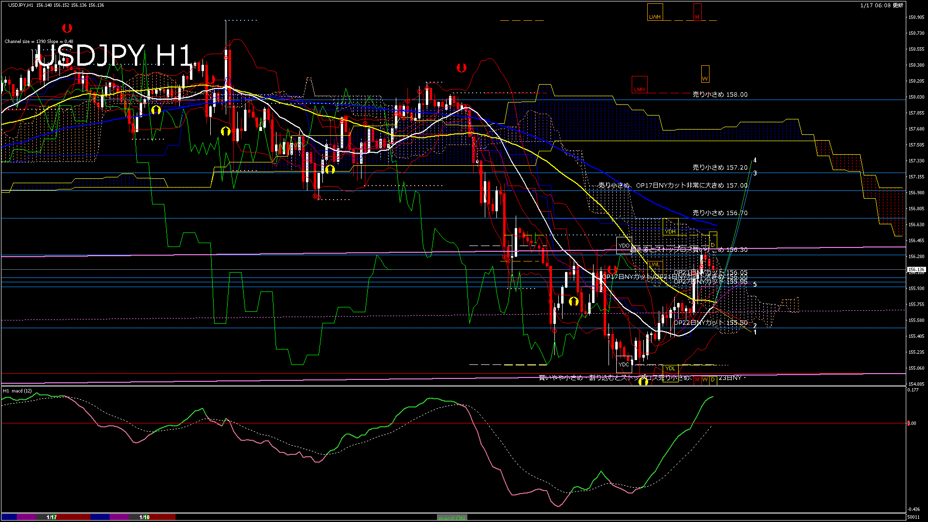Click red down-arrow marker beside OP17日NYカット label
The width and height of the screenshot is (928, 522).
coord(612,270)
